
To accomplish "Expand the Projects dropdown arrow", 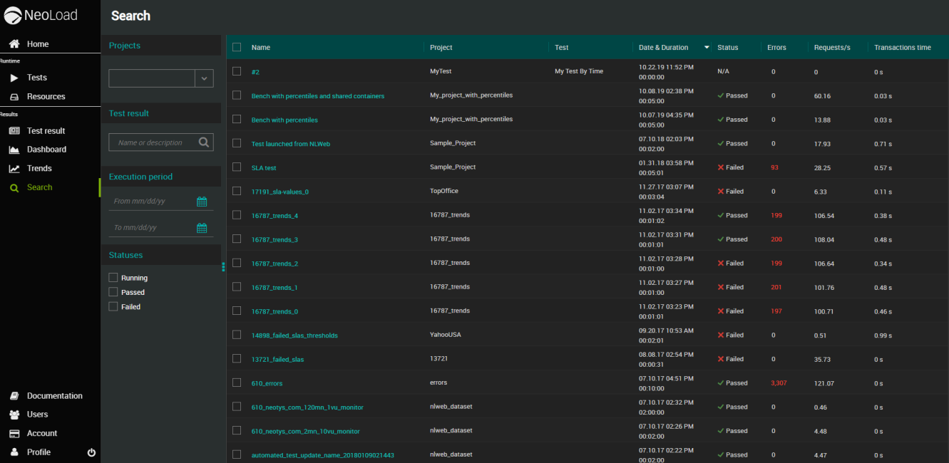I will pos(204,78).
